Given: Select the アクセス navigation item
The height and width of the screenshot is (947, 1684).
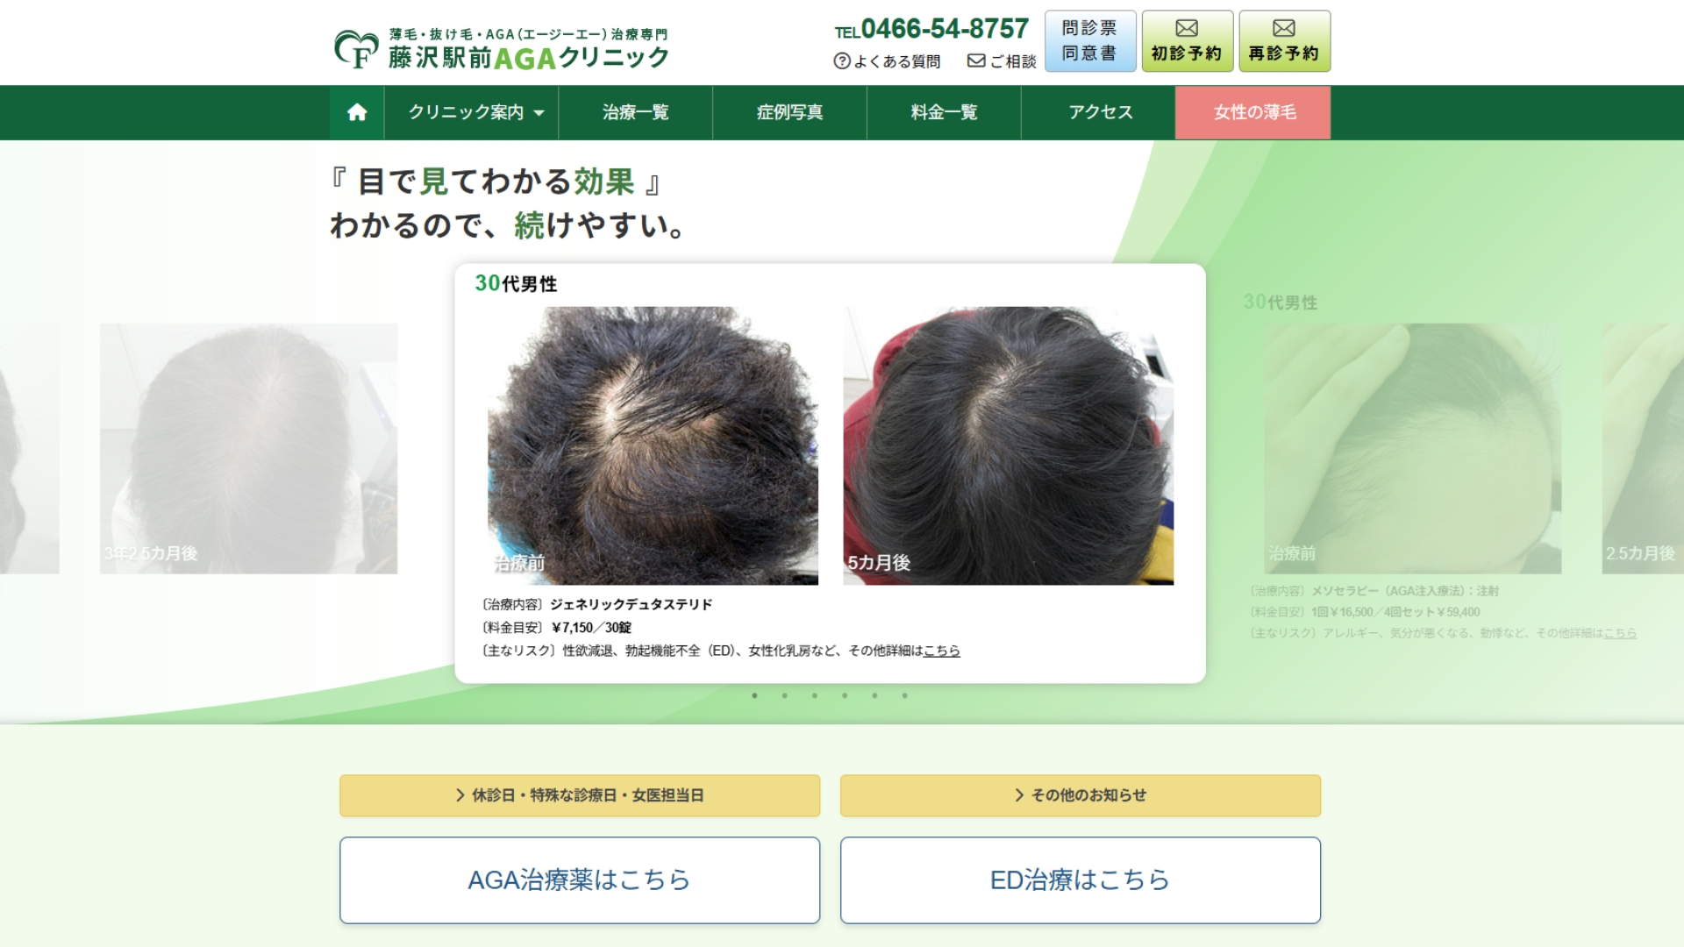Looking at the screenshot, I should (1100, 112).
